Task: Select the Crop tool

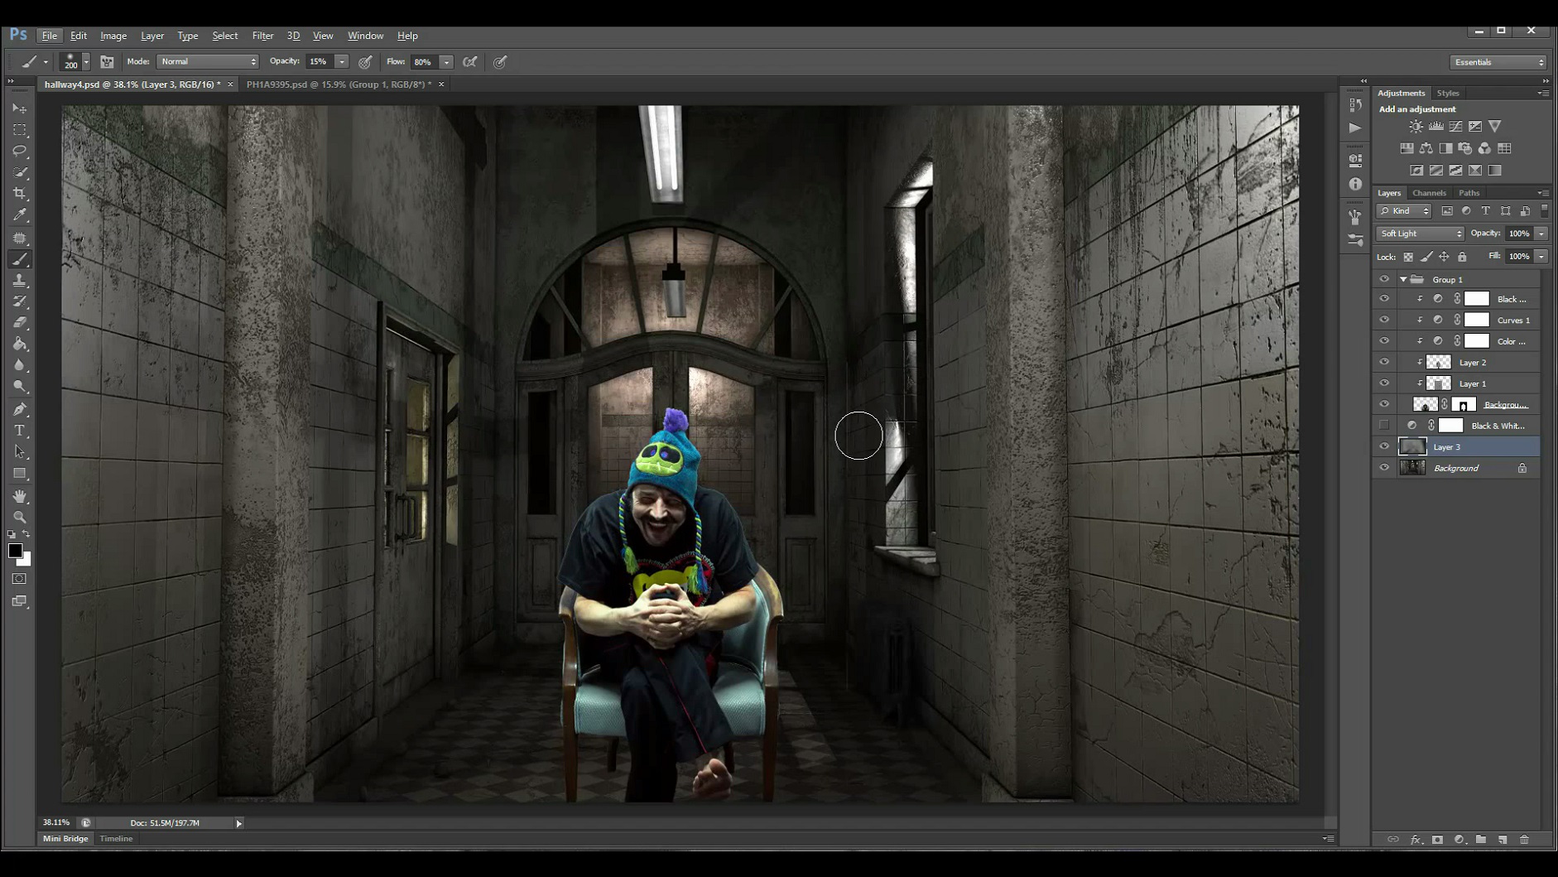Action: (x=20, y=193)
